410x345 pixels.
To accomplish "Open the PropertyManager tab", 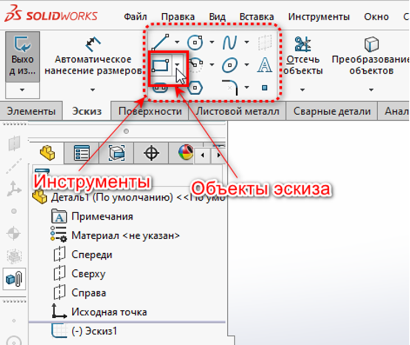I will [x=81, y=153].
